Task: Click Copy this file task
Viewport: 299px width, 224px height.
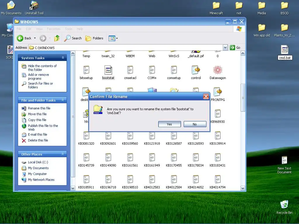Action: 37,120
